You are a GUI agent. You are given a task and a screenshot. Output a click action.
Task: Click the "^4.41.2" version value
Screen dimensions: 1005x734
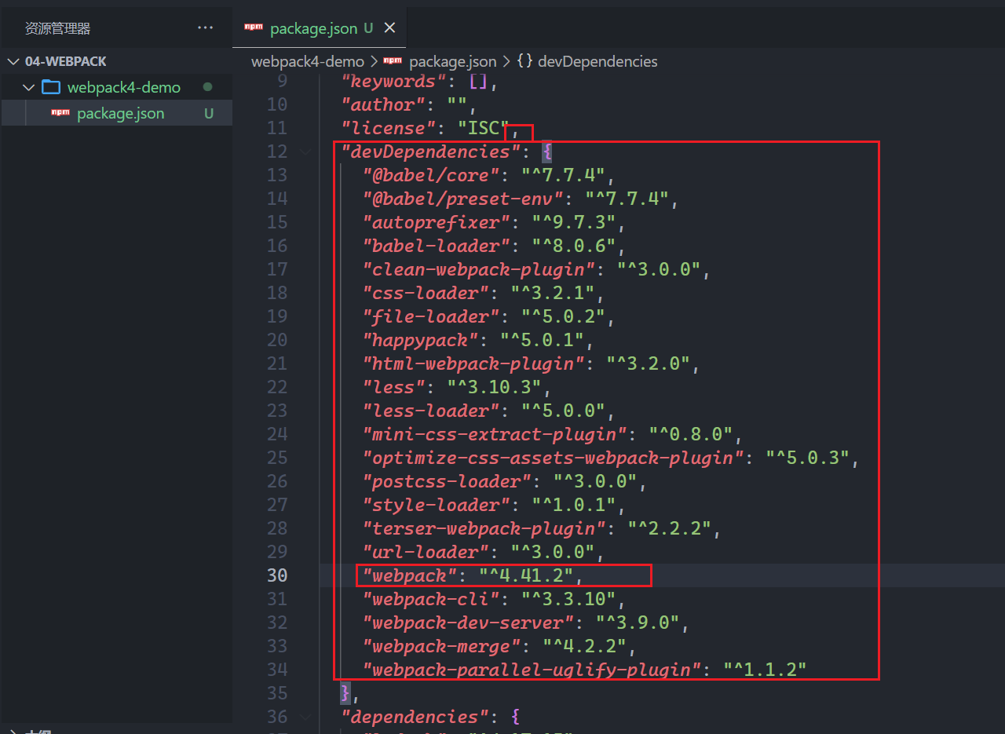tap(526, 575)
